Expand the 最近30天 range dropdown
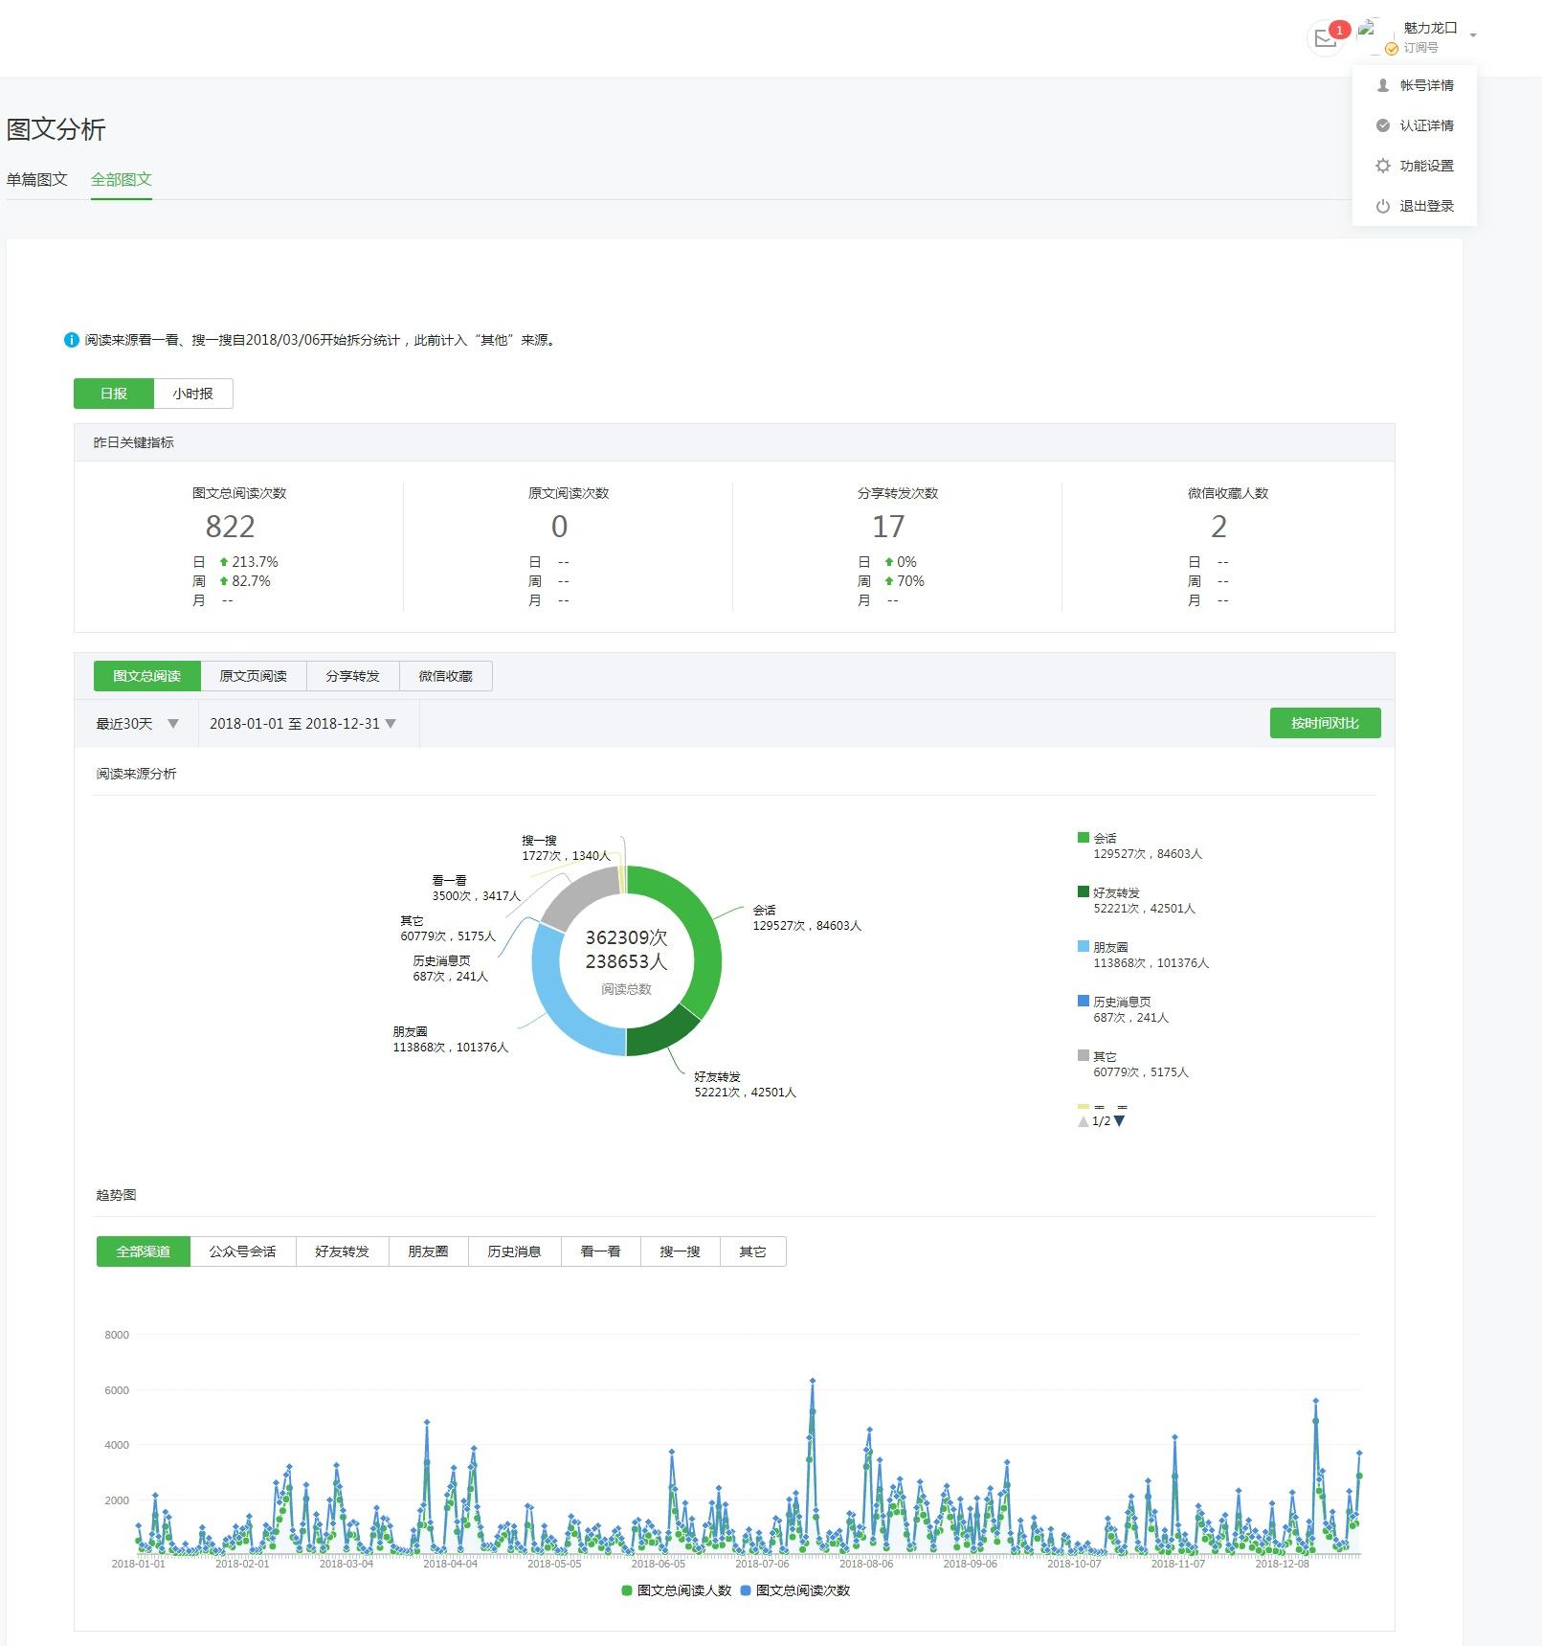 (x=137, y=724)
